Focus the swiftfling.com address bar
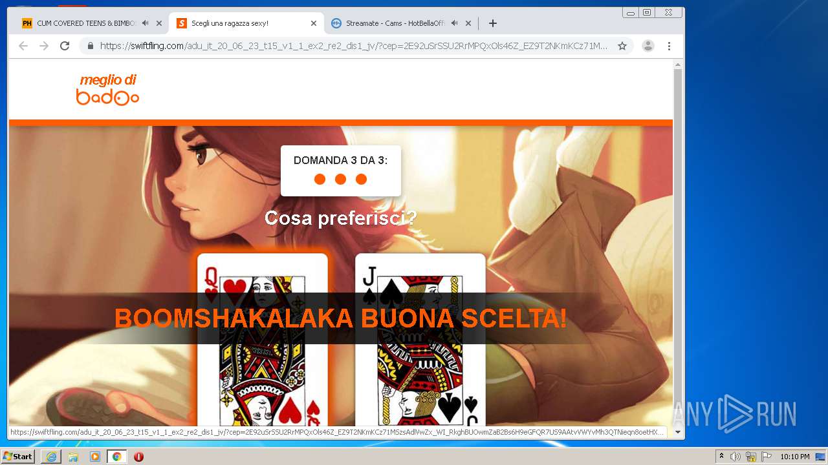The image size is (828, 465). coord(353,46)
